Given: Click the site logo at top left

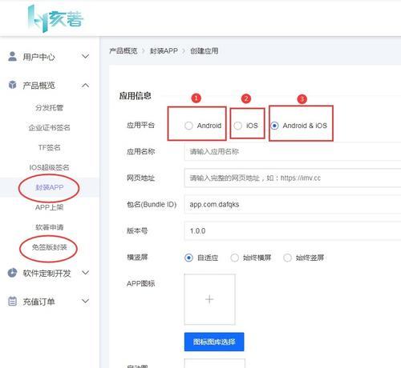Looking at the screenshot, I should tap(55, 18).
